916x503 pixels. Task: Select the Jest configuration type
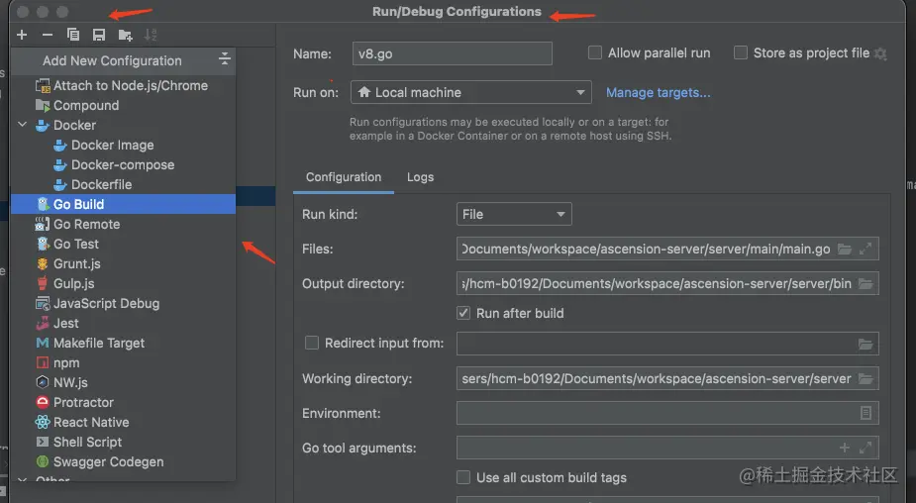tap(123, 323)
